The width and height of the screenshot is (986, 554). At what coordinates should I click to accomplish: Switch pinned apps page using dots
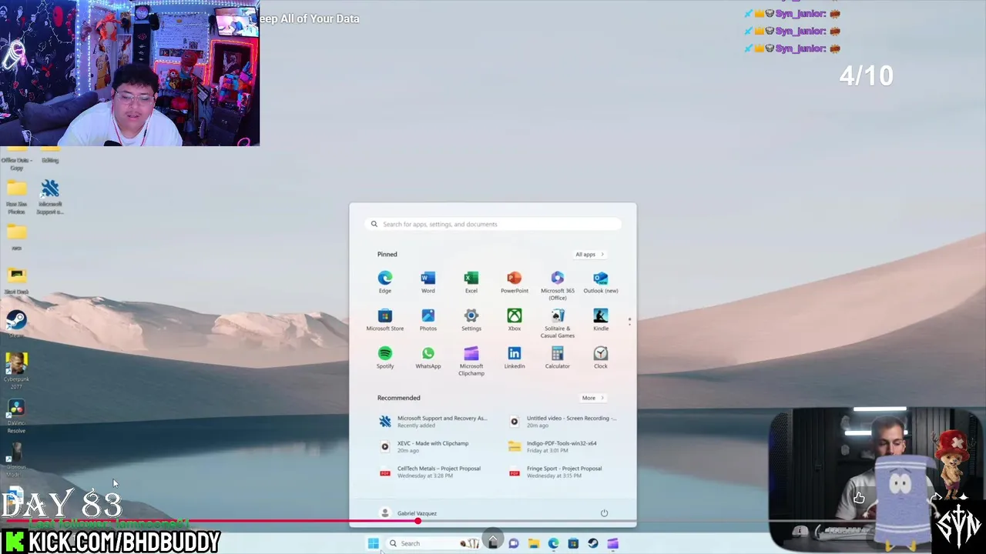pyautogui.click(x=629, y=321)
